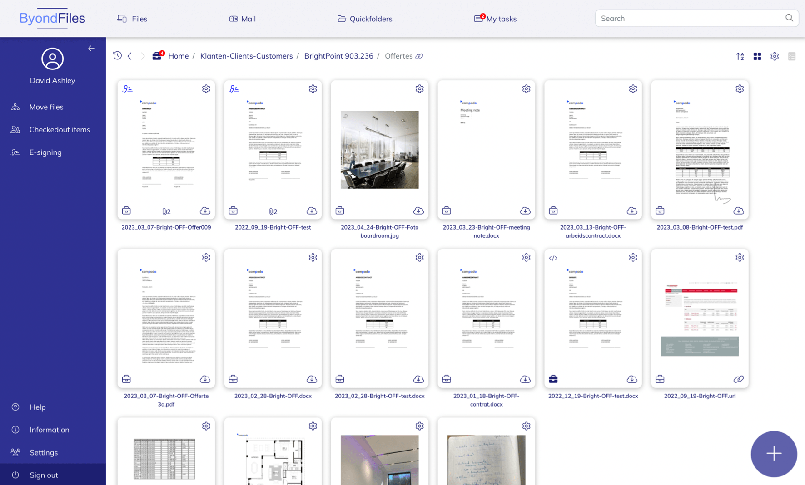
Task: Switch to grid tile view
Action: (x=757, y=56)
